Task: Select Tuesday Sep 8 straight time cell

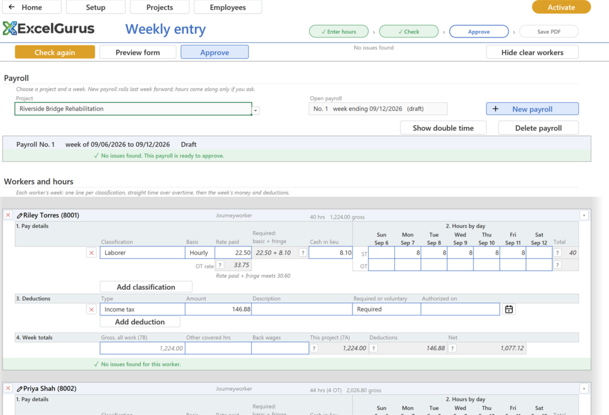Action: tap(434, 253)
